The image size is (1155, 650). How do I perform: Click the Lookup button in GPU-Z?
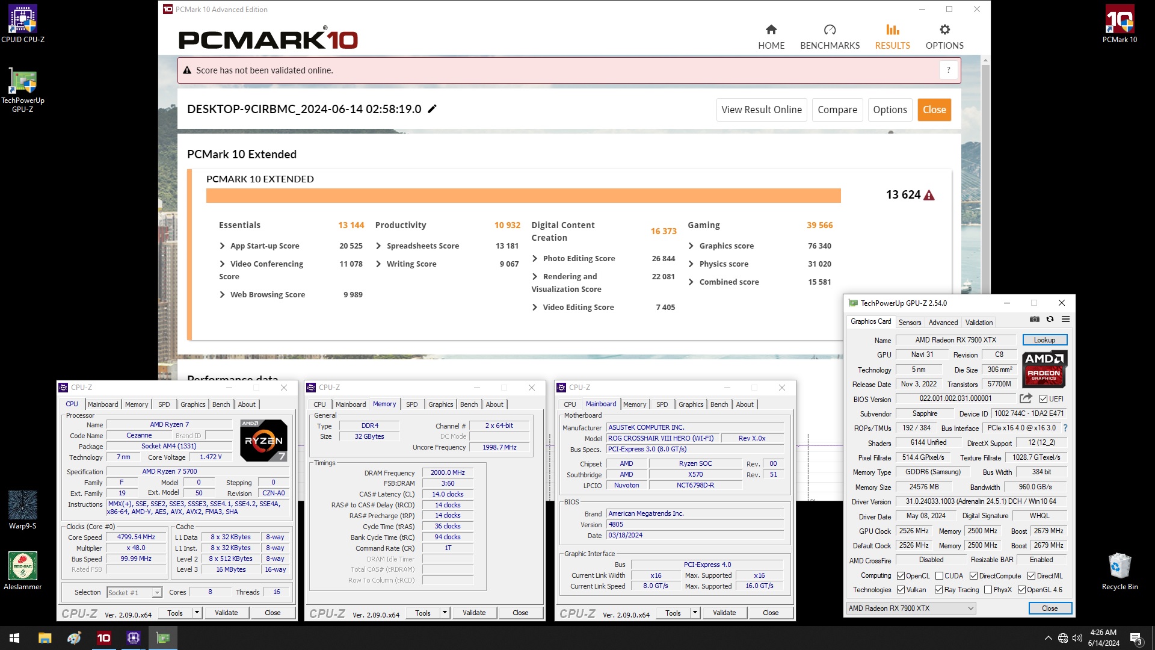tap(1044, 340)
